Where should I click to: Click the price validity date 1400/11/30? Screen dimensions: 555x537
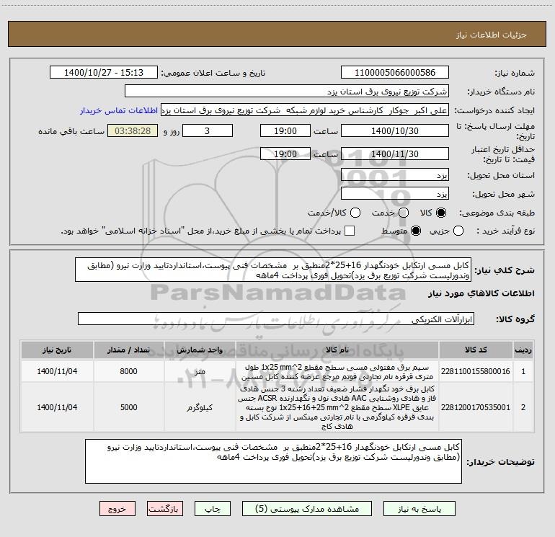[x=395, y=154]
